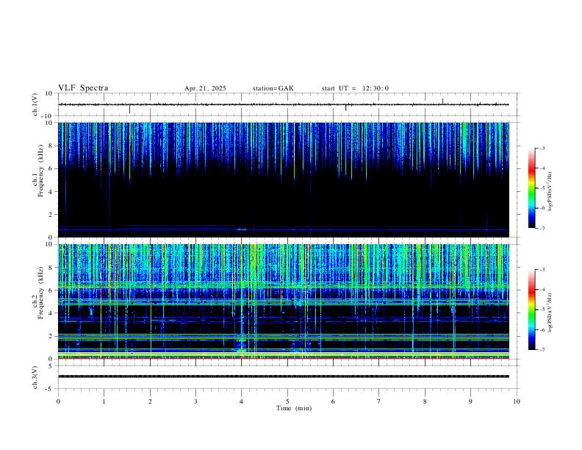Click the date text "Apr. 21, 2025"
Viewport: 582px width, 450px height.
click(x=205, y=88)
